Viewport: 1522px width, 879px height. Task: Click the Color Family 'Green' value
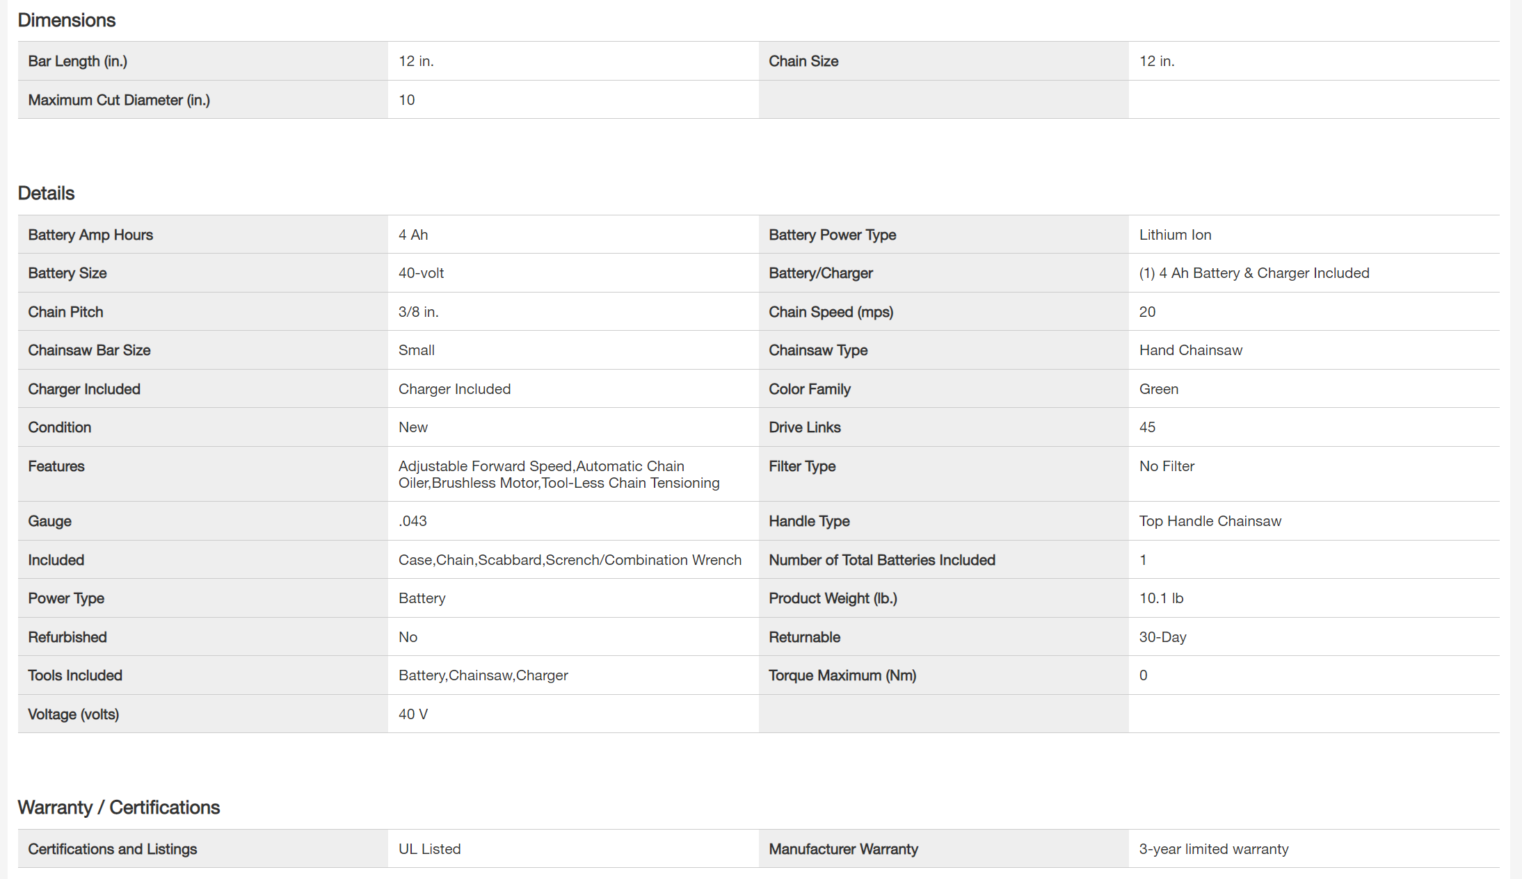[x=1158, y=389]
